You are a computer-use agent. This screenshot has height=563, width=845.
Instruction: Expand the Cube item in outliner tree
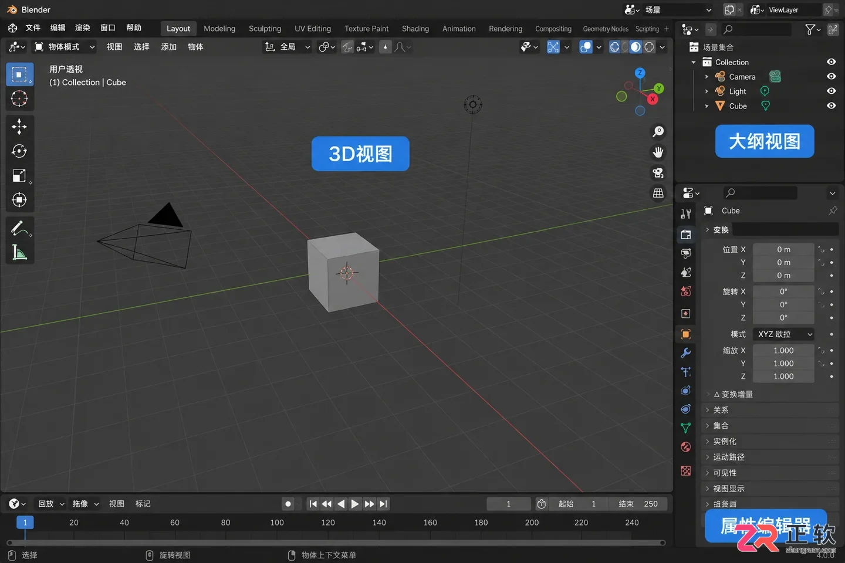tap(707, 106)
